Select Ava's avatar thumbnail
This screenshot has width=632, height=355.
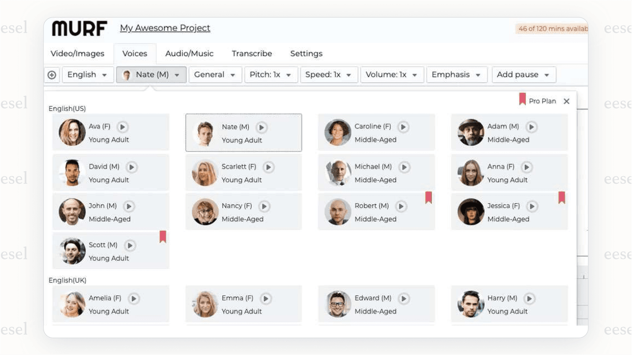(72, 132)
